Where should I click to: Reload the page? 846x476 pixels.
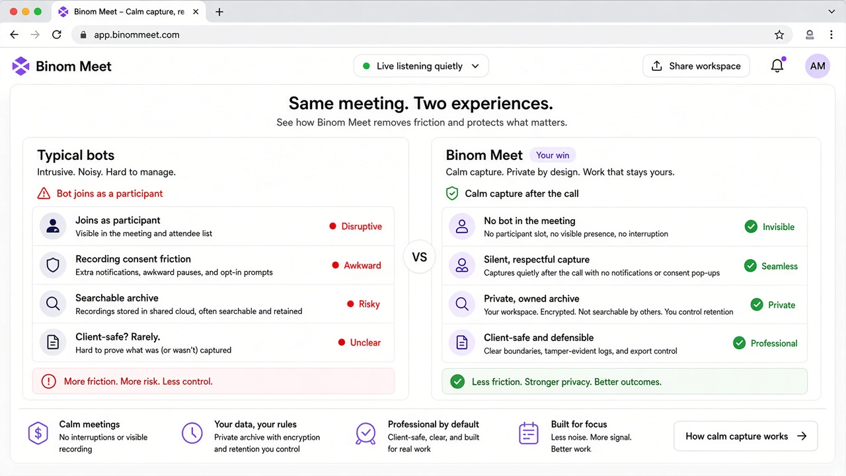coord(57,35)
